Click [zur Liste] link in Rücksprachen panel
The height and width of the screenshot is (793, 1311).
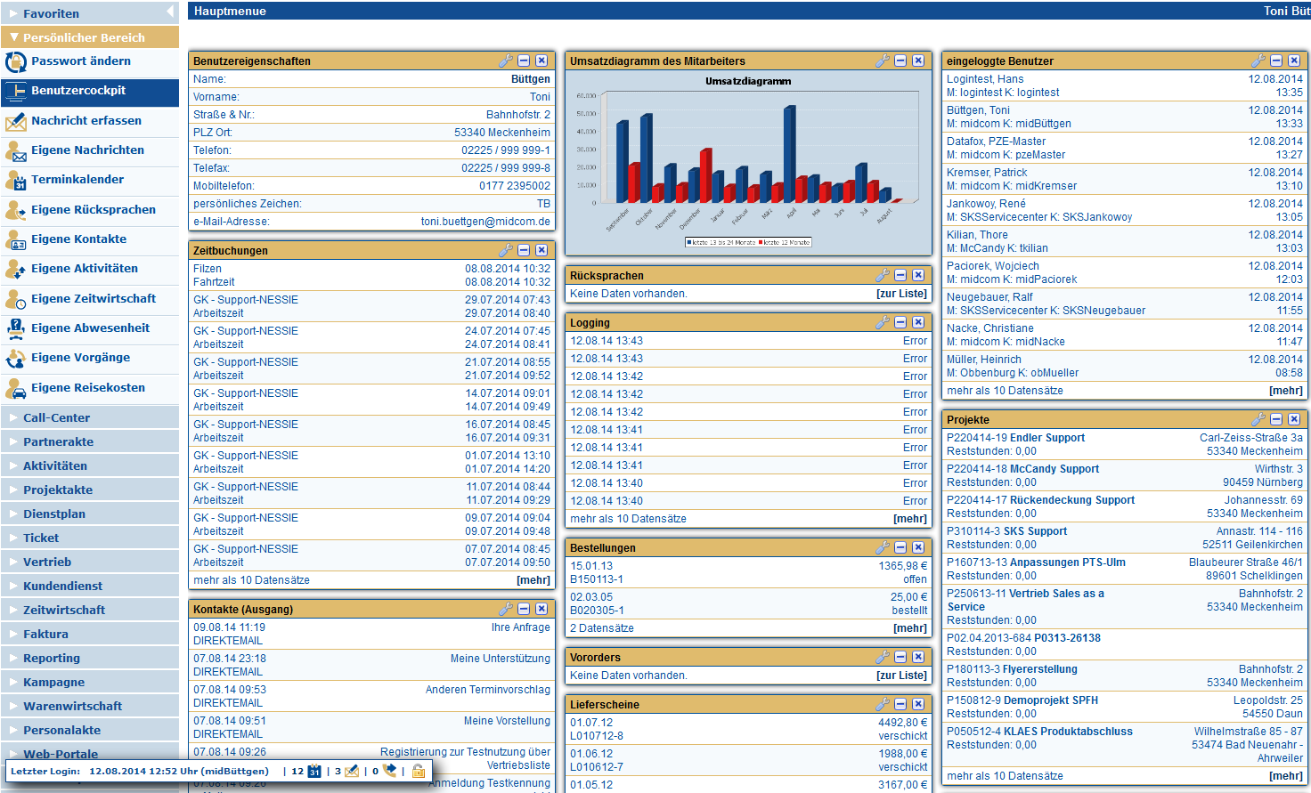coord(901,294)
